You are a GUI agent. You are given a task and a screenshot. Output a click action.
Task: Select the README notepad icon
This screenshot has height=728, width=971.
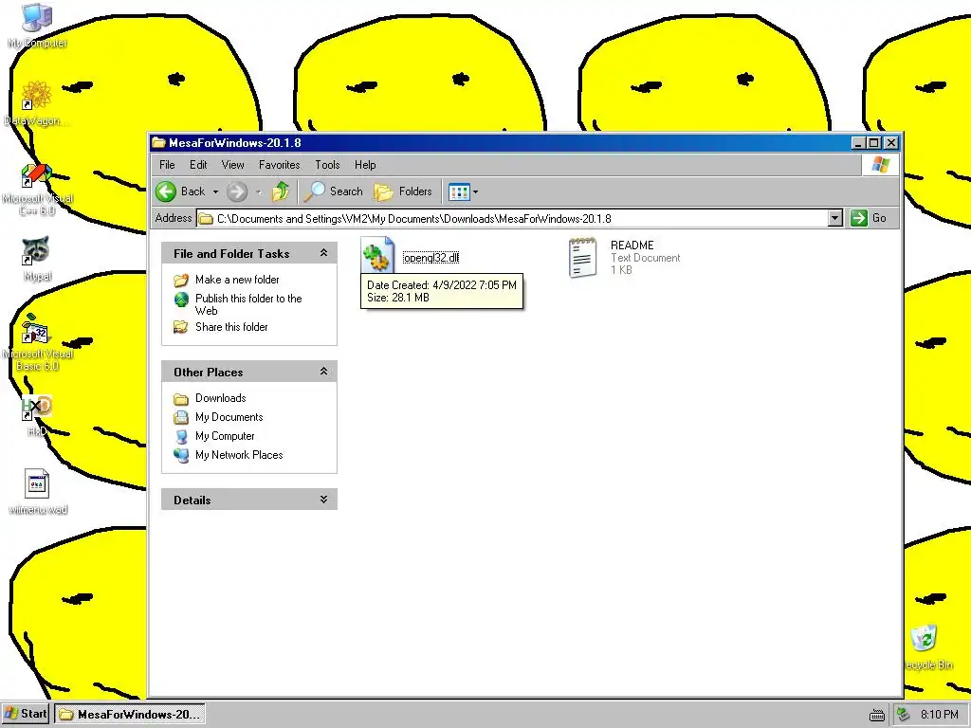click(583, 258)
